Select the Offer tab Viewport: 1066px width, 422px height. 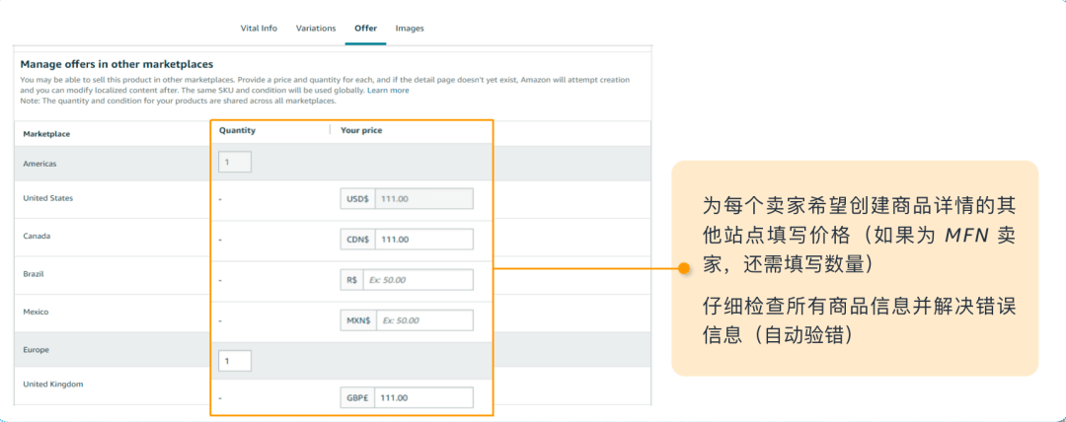(365, 29)
